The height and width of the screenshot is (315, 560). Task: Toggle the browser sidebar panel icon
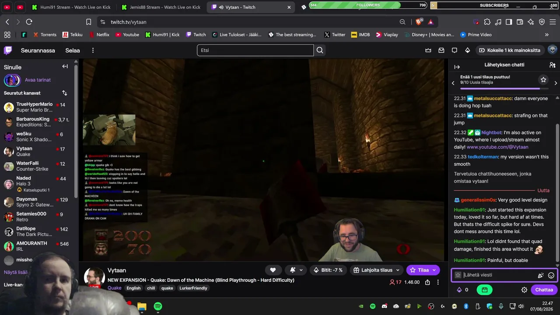coord(509,22)
